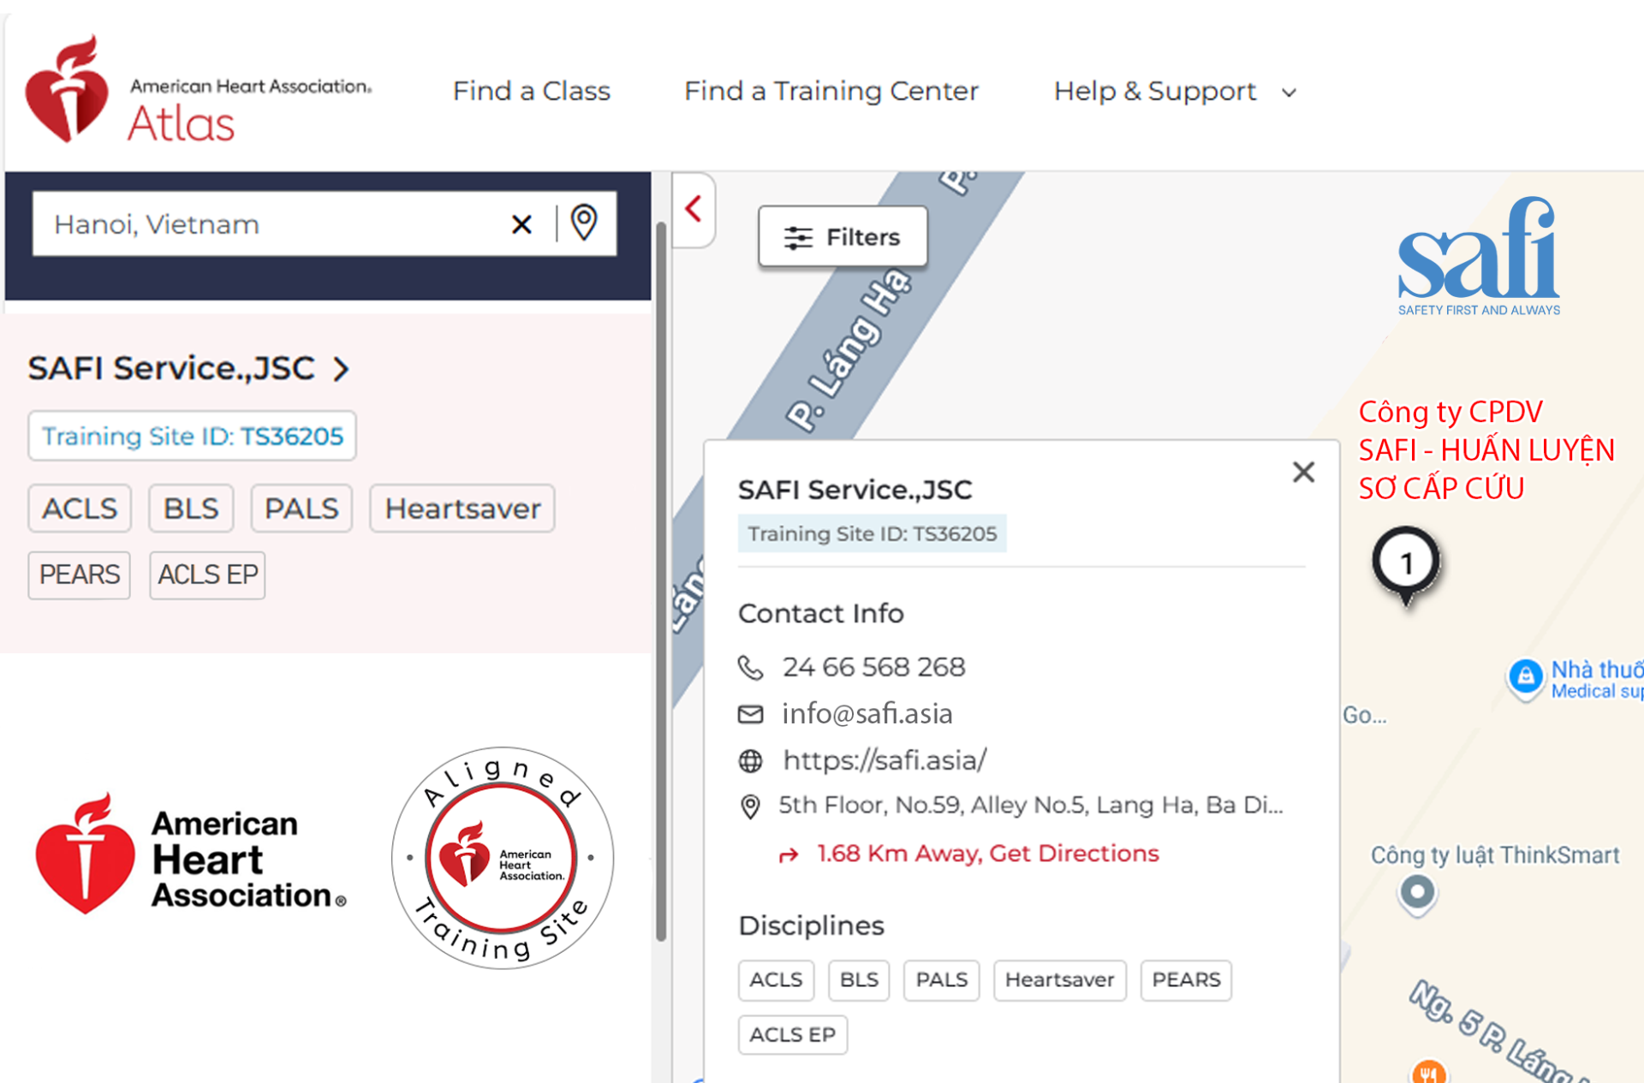Screen dimensions: 1644x1083
Task: Click the chevron beside SAFI Service.,JSC title
Action: [342, 369]
